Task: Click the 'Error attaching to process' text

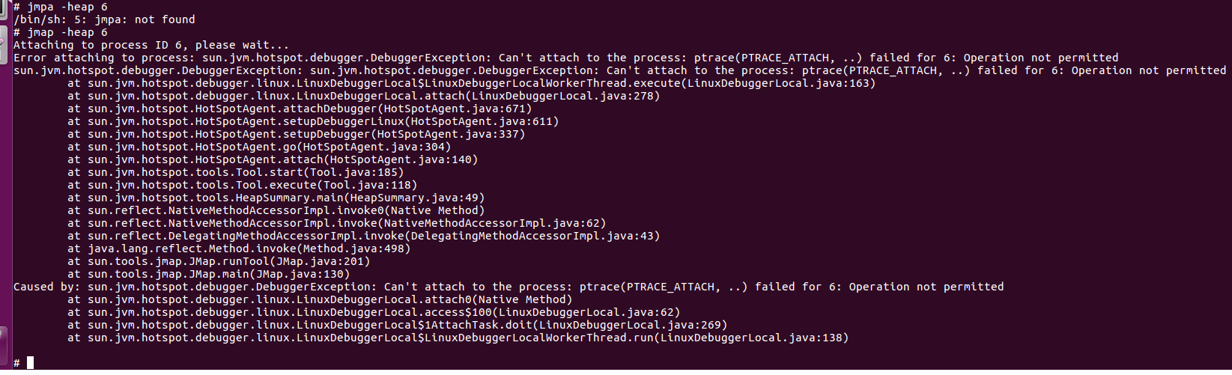Action: tap(104, 58)
